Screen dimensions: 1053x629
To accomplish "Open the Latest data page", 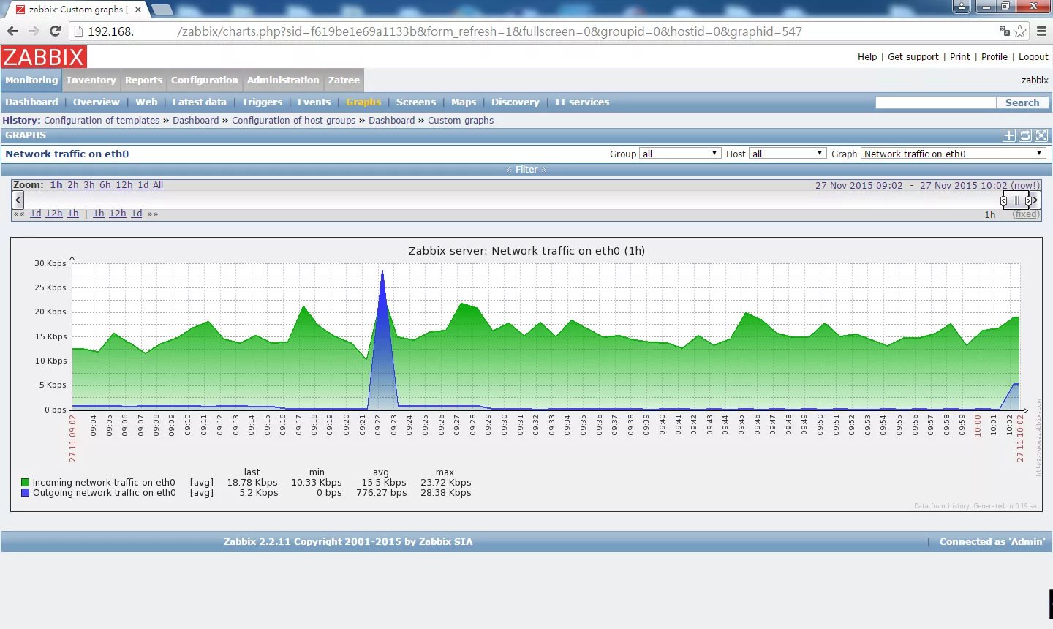I will click(200, 102).
